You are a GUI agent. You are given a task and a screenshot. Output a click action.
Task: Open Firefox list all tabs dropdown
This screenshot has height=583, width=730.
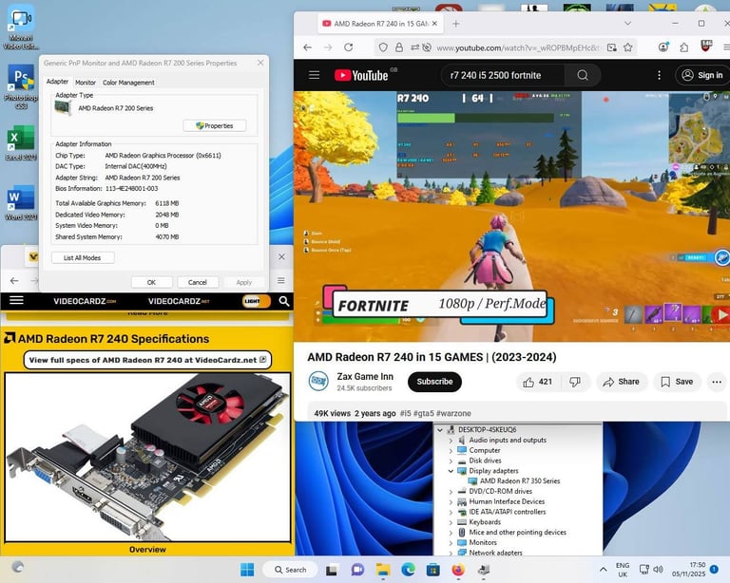(627, 23)
